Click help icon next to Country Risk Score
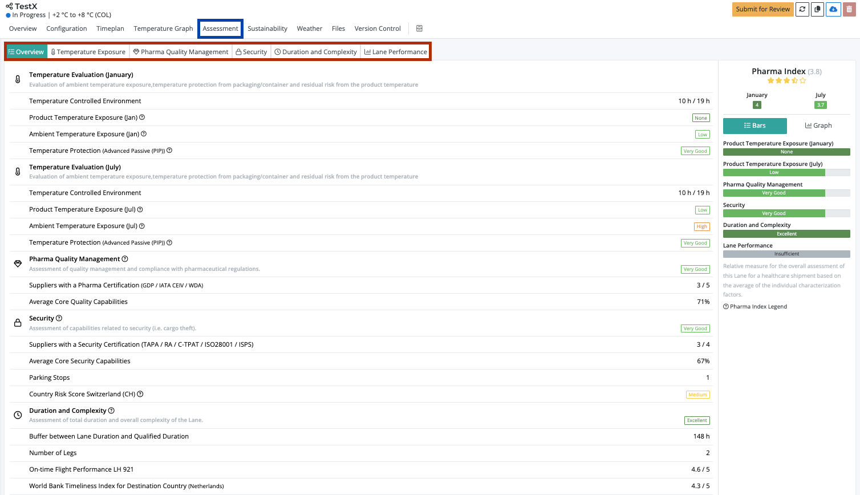 [x=140, y=394]
